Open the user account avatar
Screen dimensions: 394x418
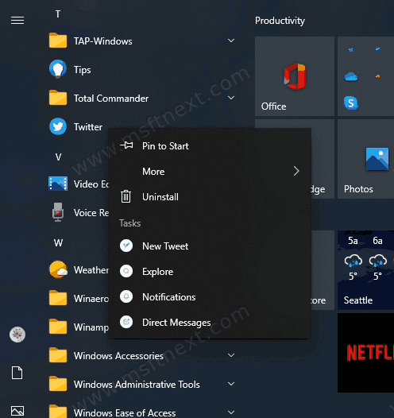click(x=17, y=335)
